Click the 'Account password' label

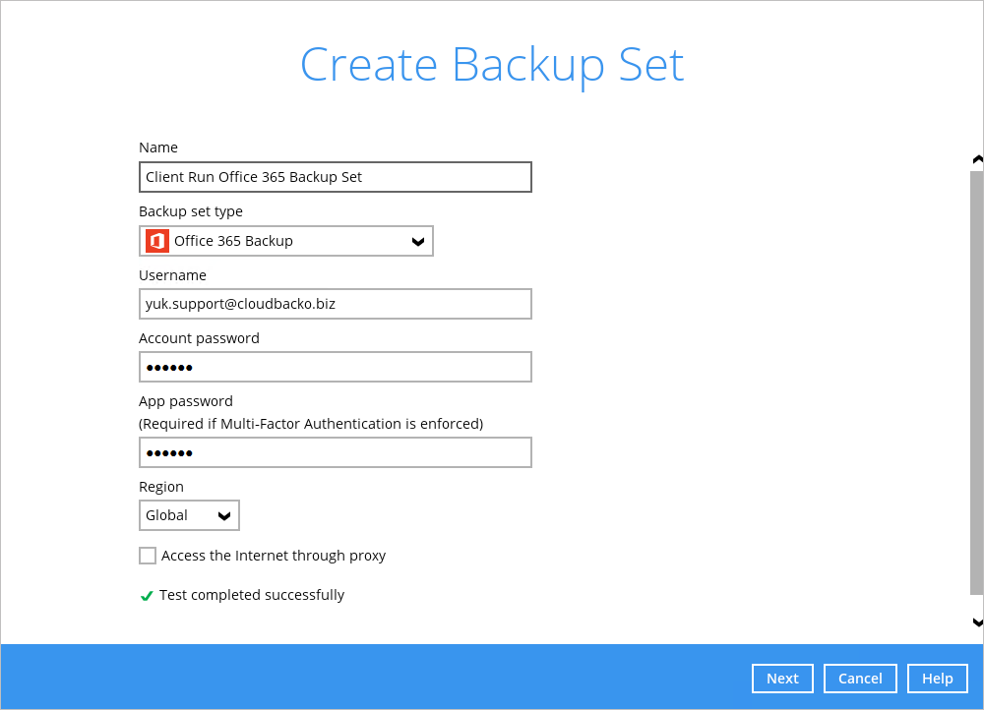(x=199, y=338)
